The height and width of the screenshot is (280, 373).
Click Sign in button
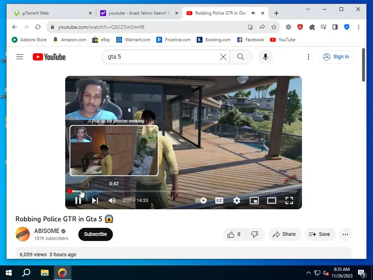pyautogui.click(x=337, y=57)
